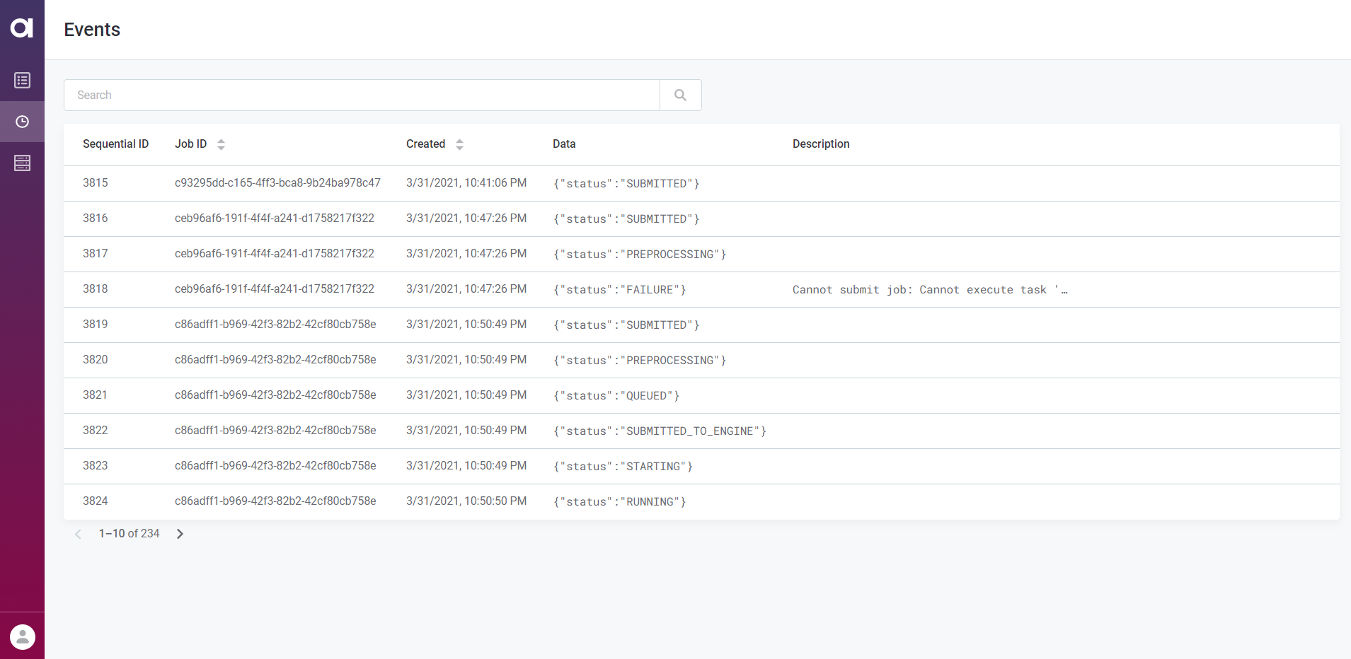
Task: Click the previous page arrow
Action: (x=78, y=534)
